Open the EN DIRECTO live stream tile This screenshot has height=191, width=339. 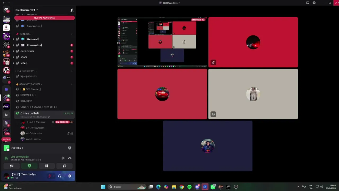pyautogui.click(x=162, y=42)
